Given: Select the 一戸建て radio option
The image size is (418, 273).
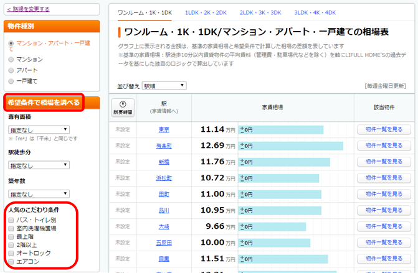Looking at the screenshot, I should pyautogui.click(x=10, y=81).
